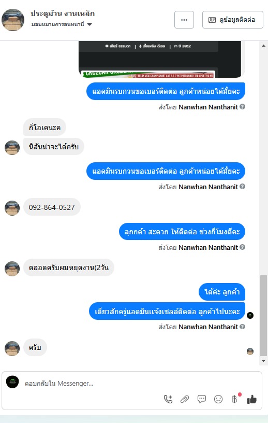Open saved replies speech bubble icon
Viewport: 268px width, 423px height.
click(x=201, y=399)
